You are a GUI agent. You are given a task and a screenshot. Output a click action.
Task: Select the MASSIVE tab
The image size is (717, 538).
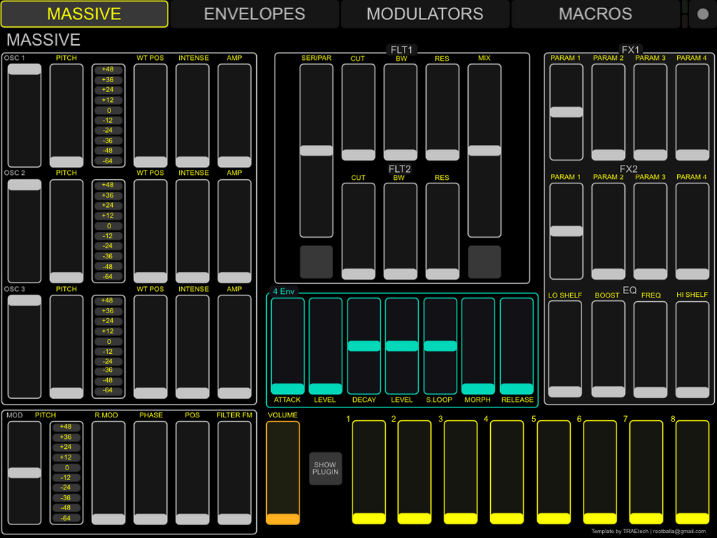(x=84, y=14)
